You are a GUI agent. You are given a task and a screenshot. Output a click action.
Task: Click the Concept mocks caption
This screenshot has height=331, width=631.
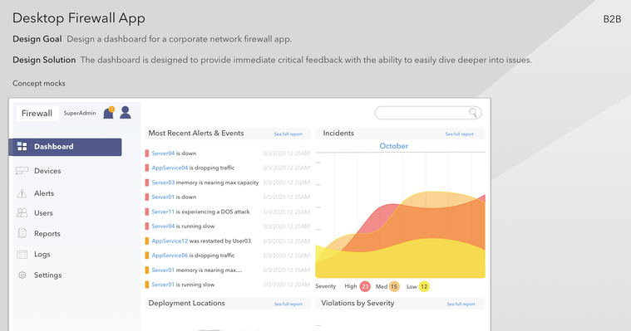pos(39,83)
